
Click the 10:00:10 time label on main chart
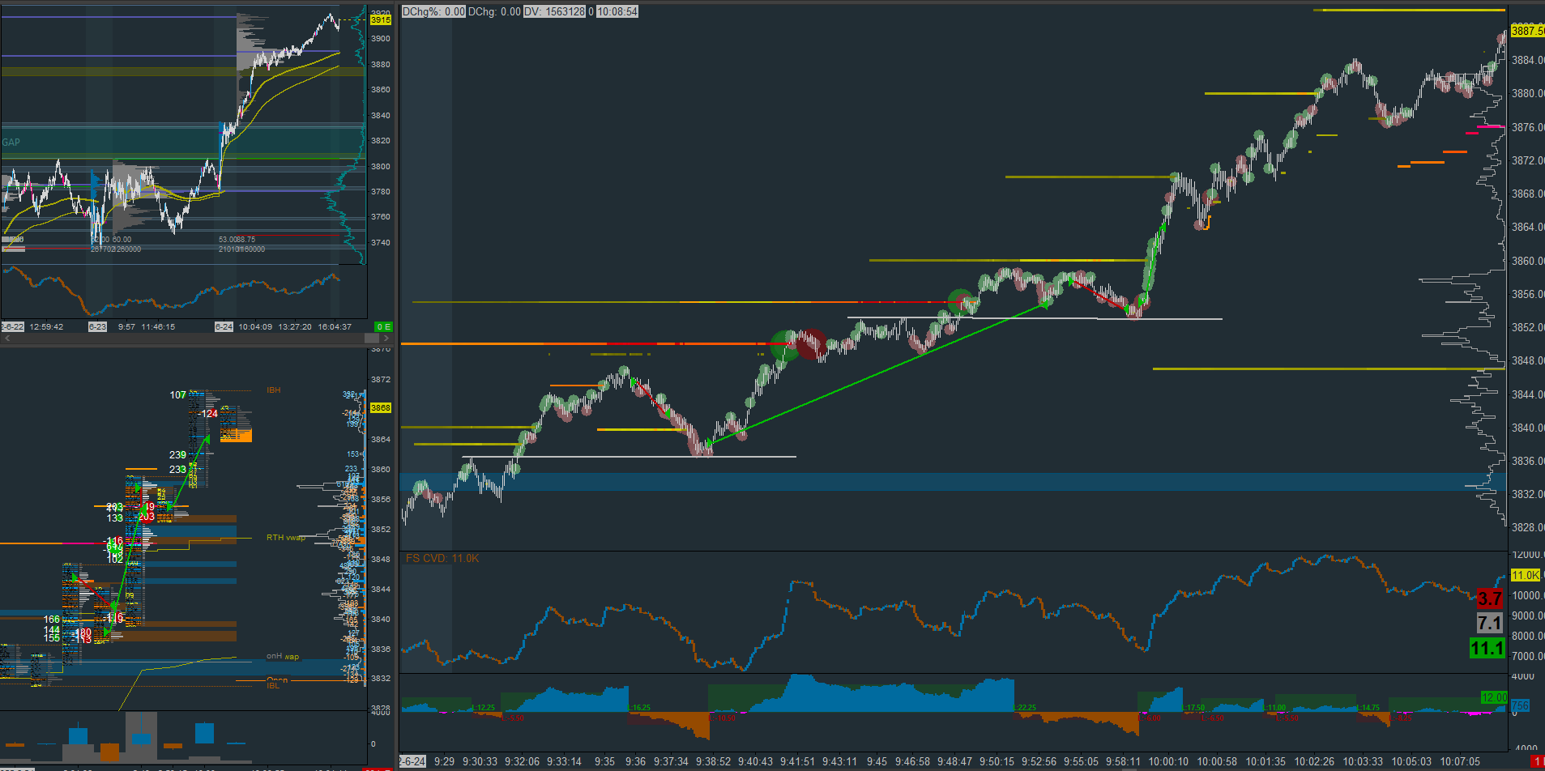pyautogui.click(x=1168, y=761)
